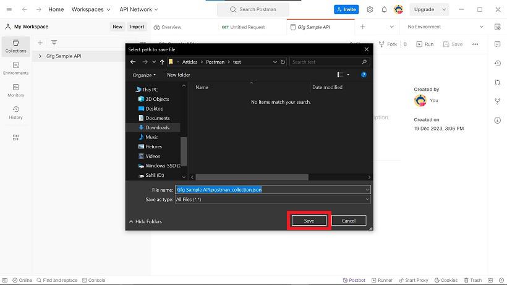Click the file list horizontal scrollbar

click(252, 177)
